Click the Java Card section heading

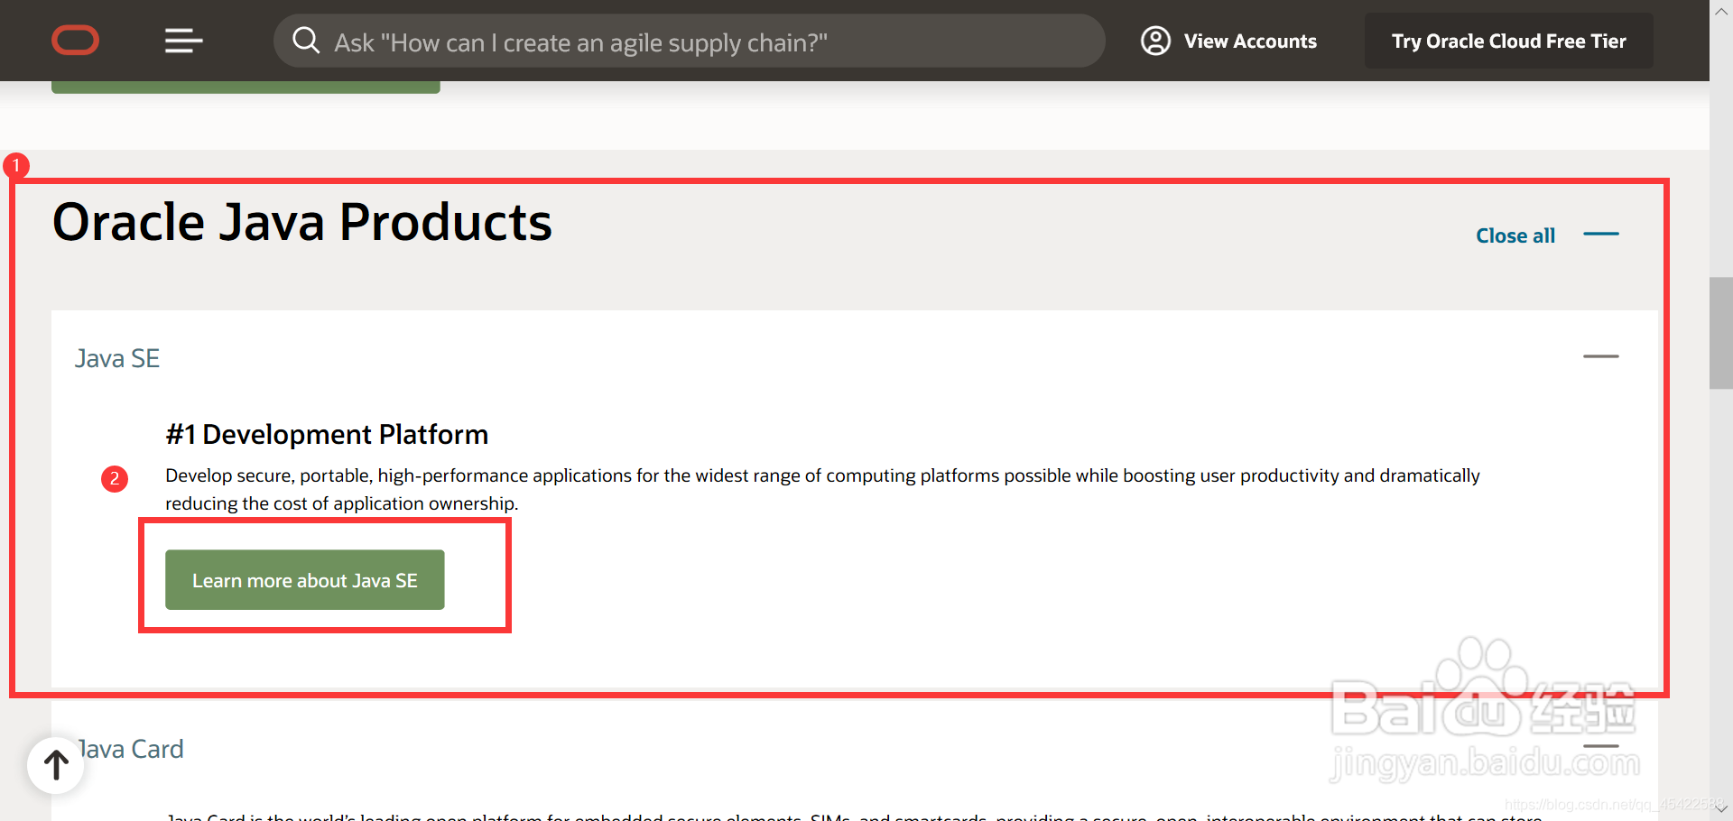132,749
